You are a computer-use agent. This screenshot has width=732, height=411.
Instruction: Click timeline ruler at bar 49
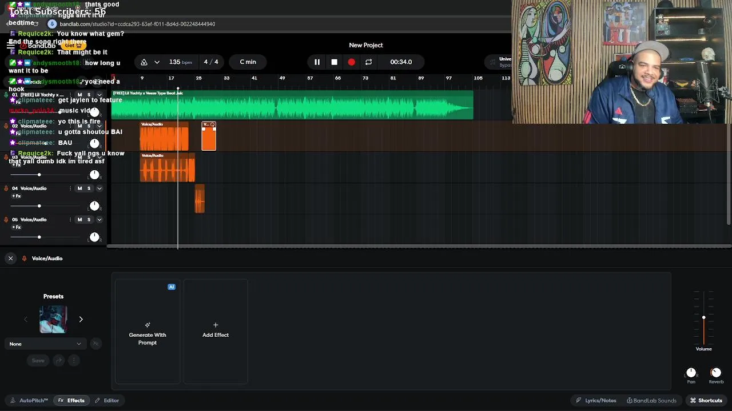[x=282, y=78]
